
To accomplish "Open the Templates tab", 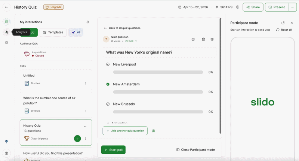I will (x=53, y=33).
